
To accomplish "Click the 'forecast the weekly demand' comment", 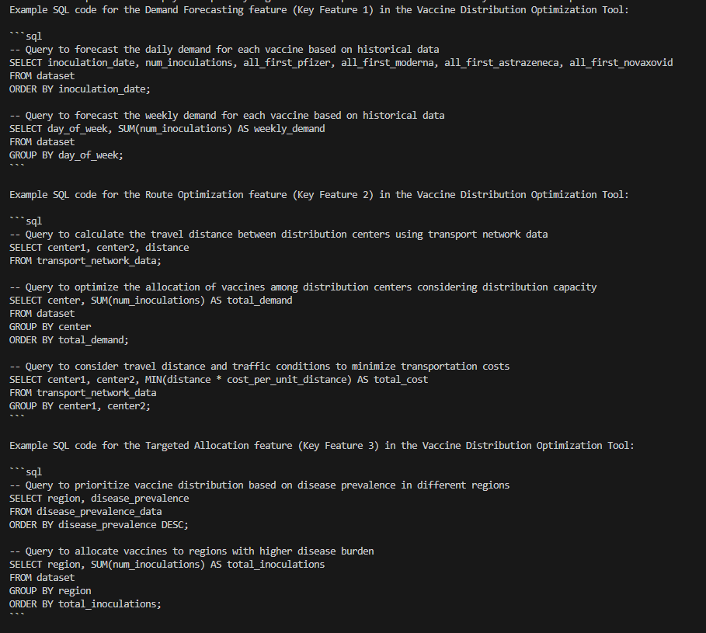I will [227, 115].
